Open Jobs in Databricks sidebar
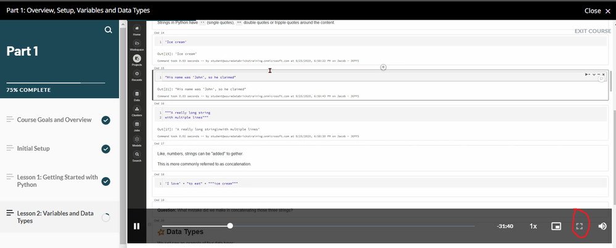The height and width of the screenshot is (248, 616). (137, 128)
